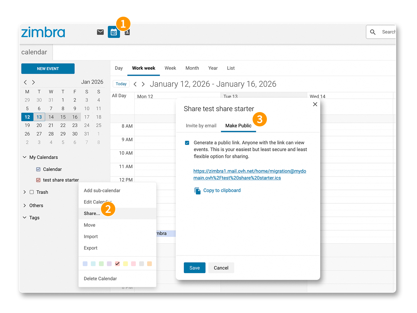
Task: Select the green calendar color swatch
Action: (101, 264)
